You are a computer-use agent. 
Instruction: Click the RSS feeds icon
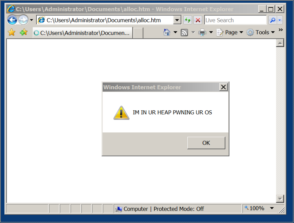(184, 33)
